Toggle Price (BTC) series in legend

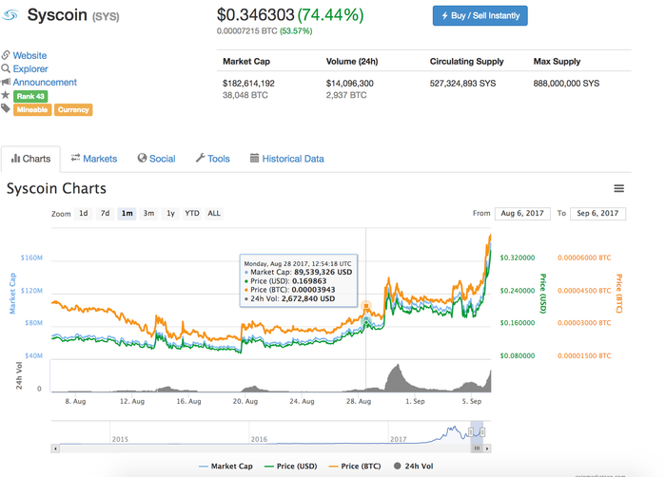(x=355, y=466)
